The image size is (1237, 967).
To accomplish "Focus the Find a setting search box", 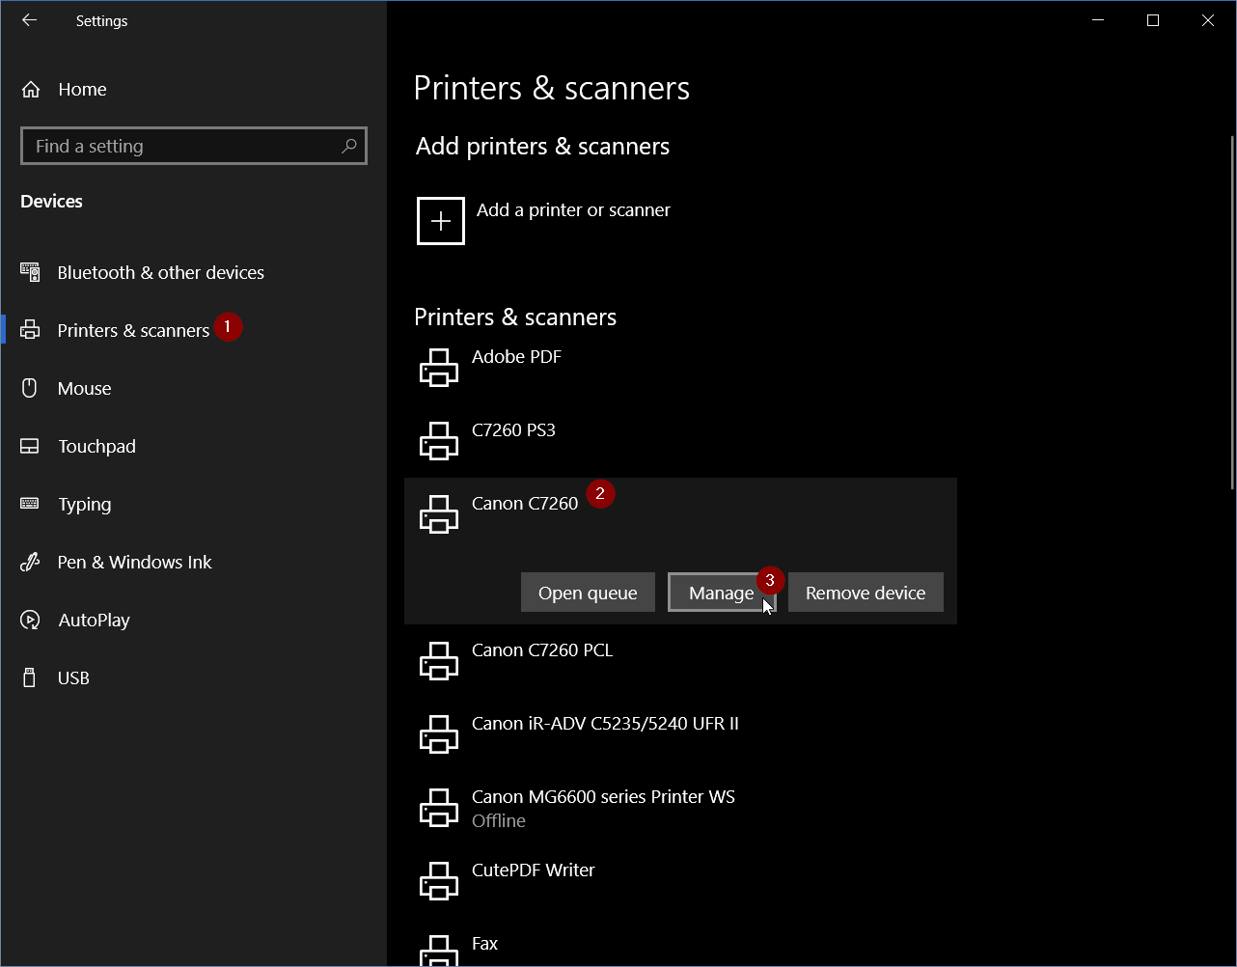I will (194, 146).
